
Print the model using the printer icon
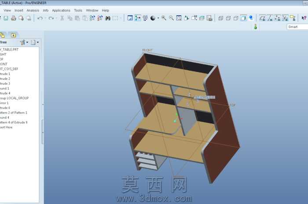[x=13, y=18]
